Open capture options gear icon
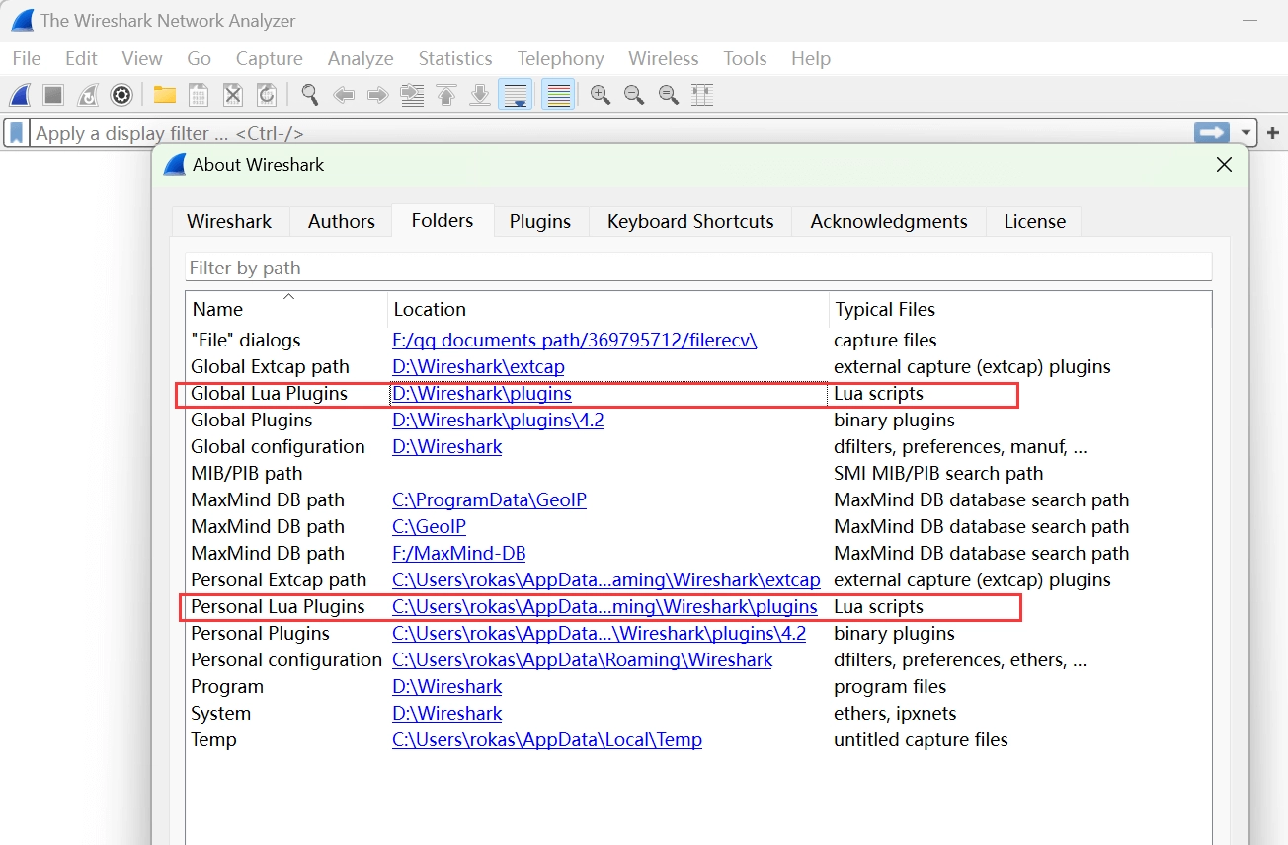Viewport: 1288px width, 845px height. pyautogui.click(x=121, y=95)
